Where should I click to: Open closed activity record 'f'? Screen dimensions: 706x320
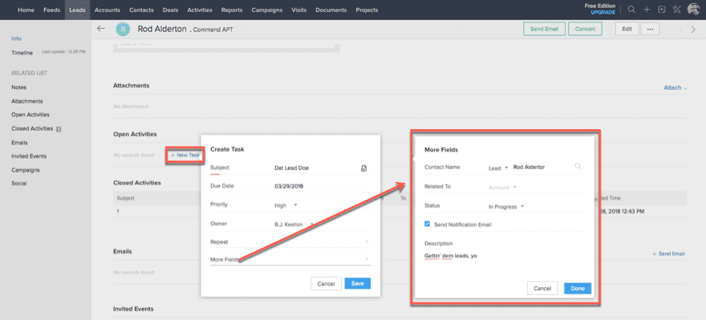pyautogui.click(x=117, y=211)
